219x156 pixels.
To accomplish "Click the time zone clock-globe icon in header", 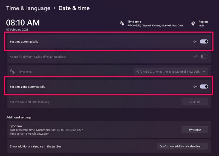I will coord(122,23).
